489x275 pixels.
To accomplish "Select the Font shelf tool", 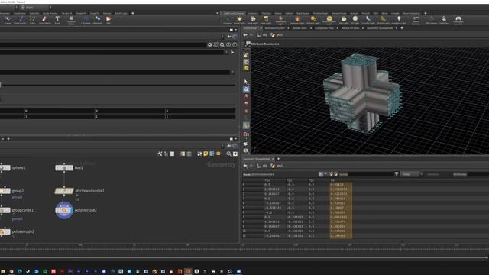I will click(57, 21).
